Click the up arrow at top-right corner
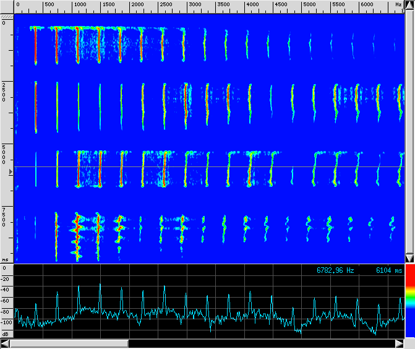 click(409, 4)
